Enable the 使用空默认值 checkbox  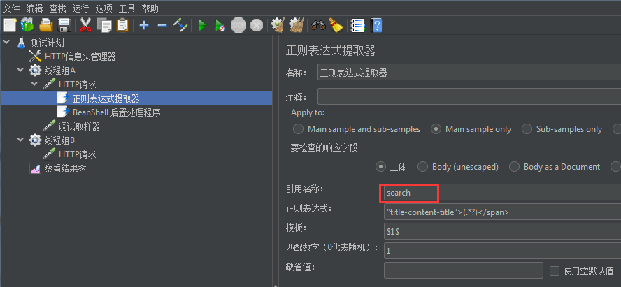click(x=555, y=271)
